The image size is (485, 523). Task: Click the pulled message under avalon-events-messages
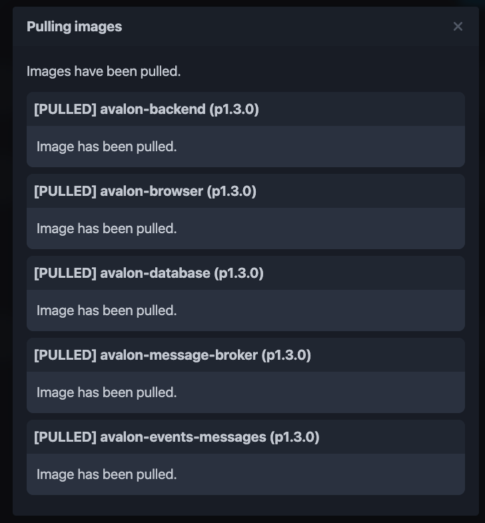pos(107,474)
